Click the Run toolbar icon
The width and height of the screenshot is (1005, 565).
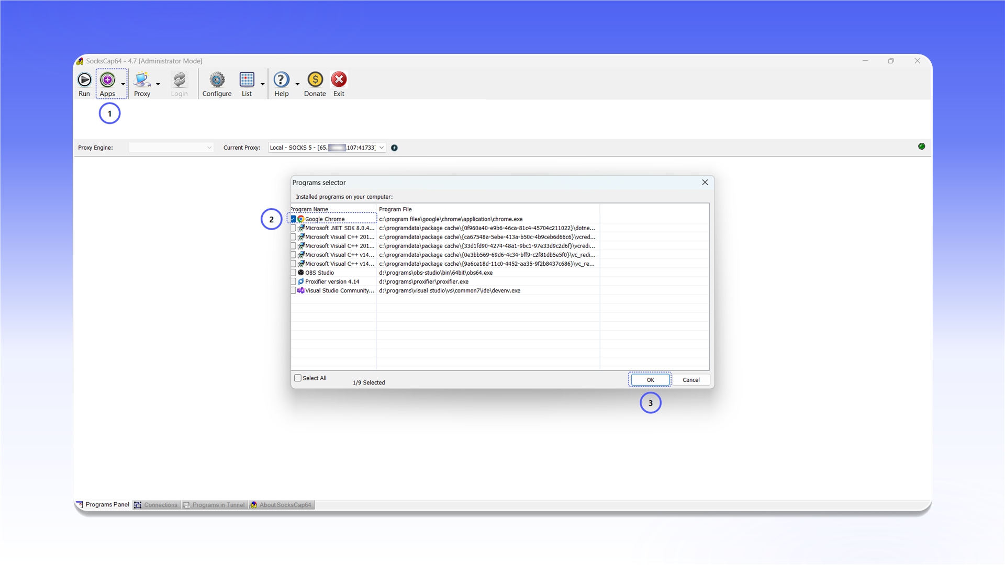pyautogui.click(x=84, y=80)
